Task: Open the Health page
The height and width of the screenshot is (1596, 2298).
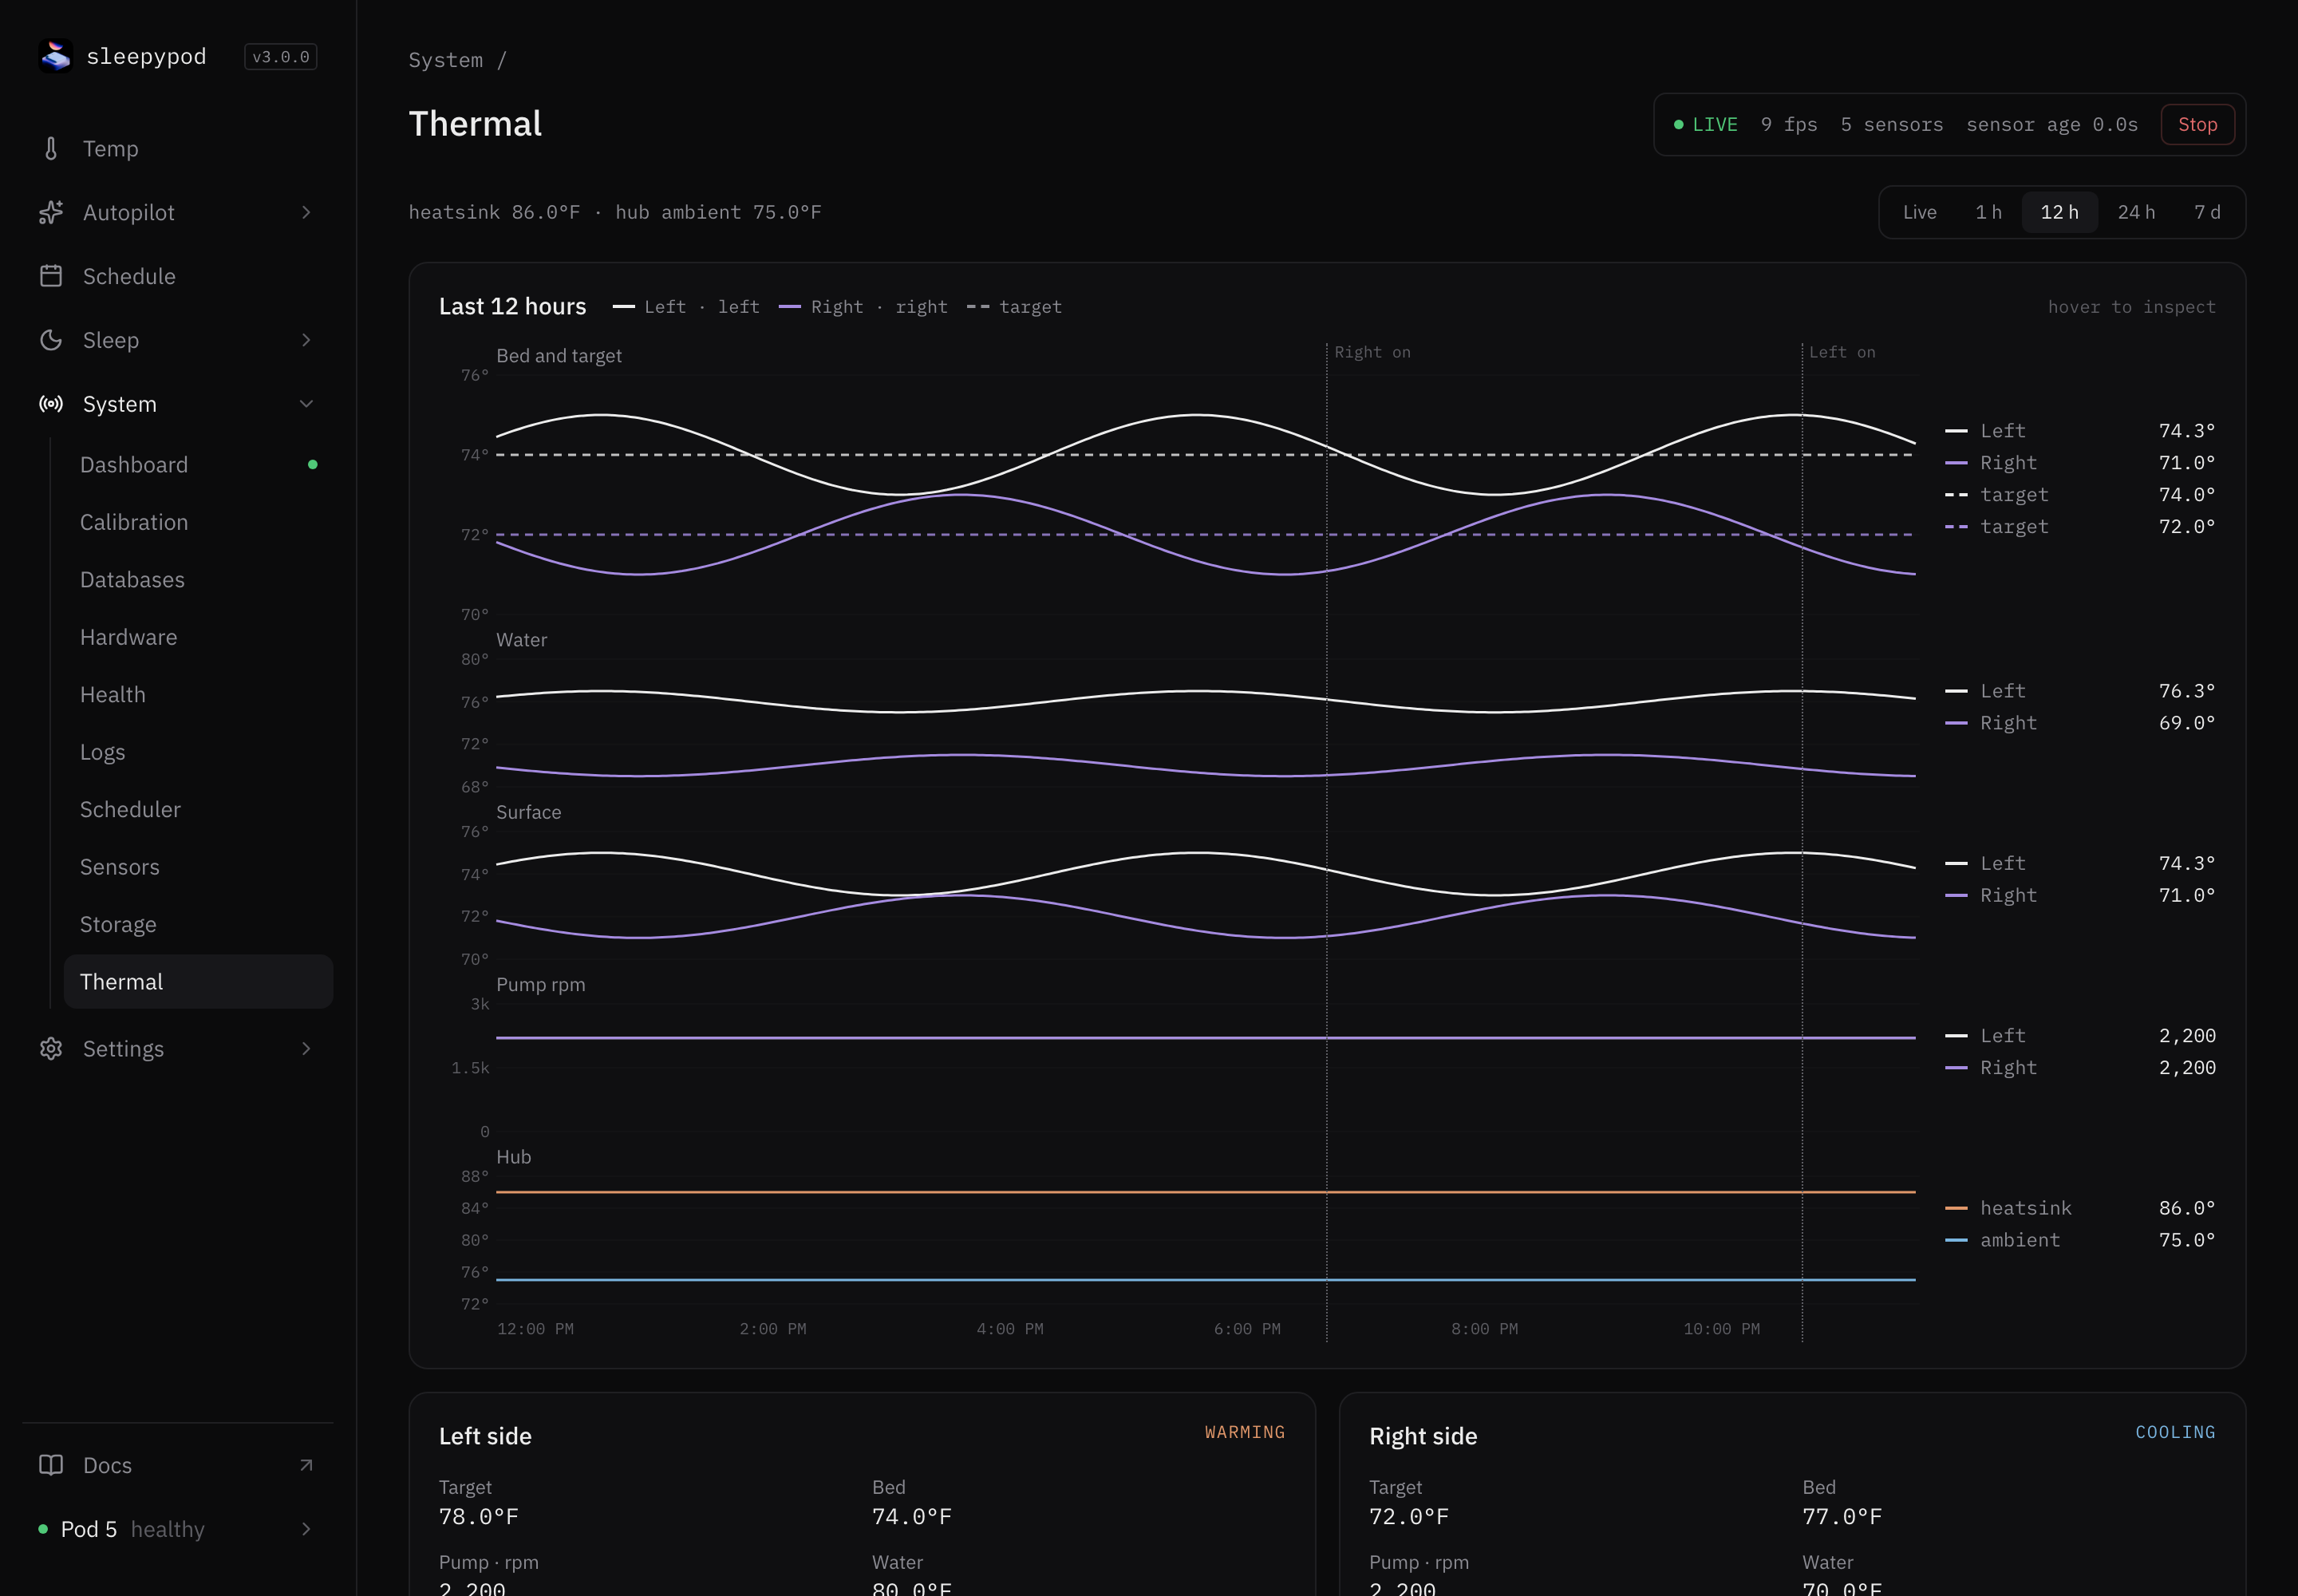Action: click(x=198, y=695)
